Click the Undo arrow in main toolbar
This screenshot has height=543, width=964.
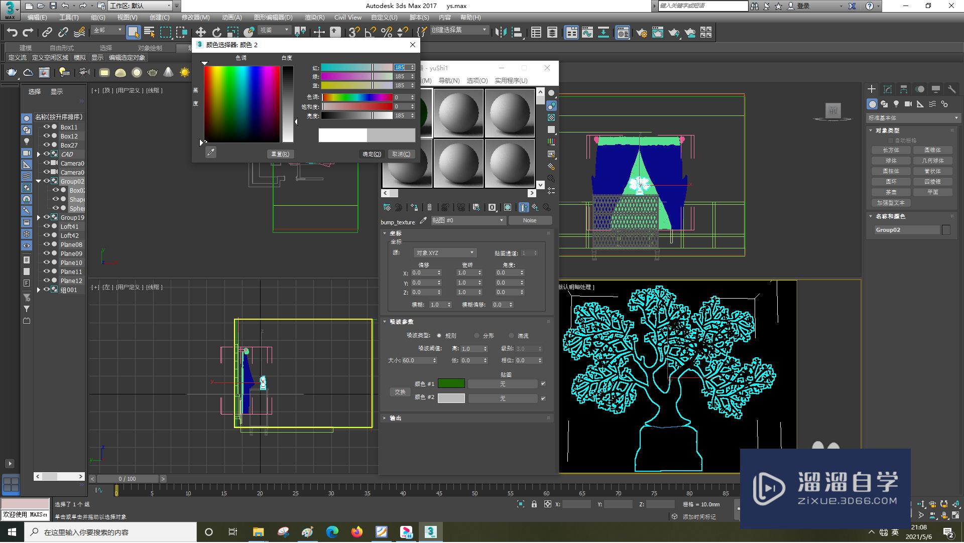pos(12,32)
